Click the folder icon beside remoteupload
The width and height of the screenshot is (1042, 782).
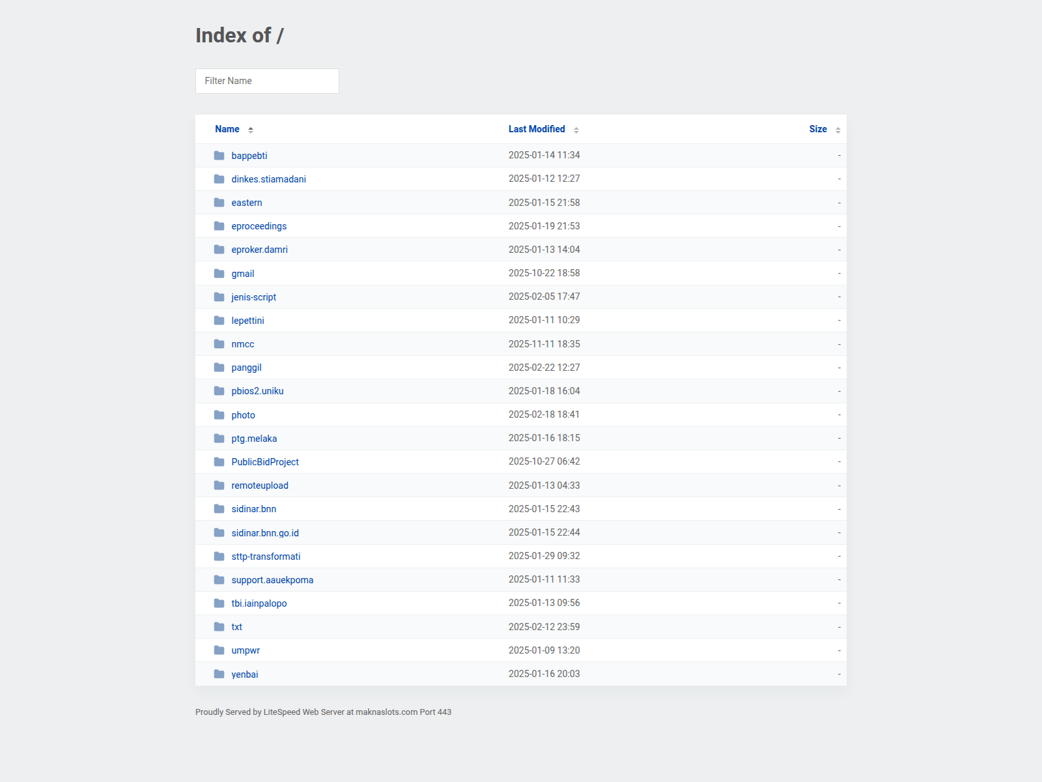pos(219,485)
